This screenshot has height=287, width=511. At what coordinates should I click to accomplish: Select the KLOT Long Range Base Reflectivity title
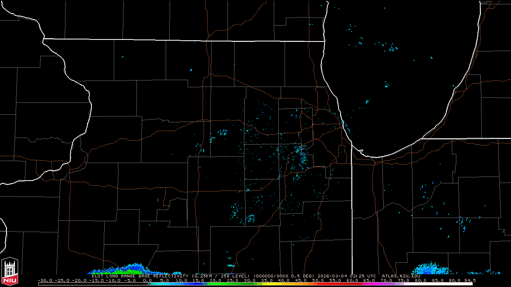140,276
